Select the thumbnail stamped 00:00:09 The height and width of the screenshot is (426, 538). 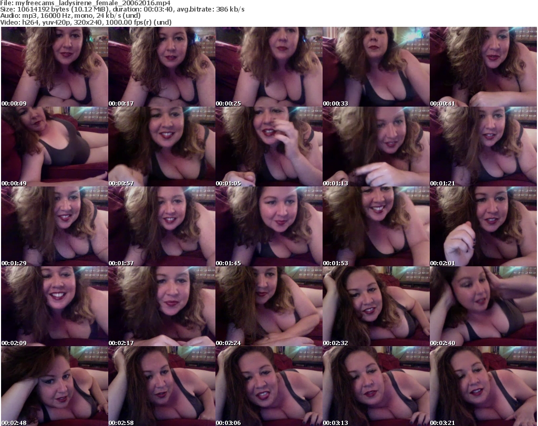coord(55,67)
